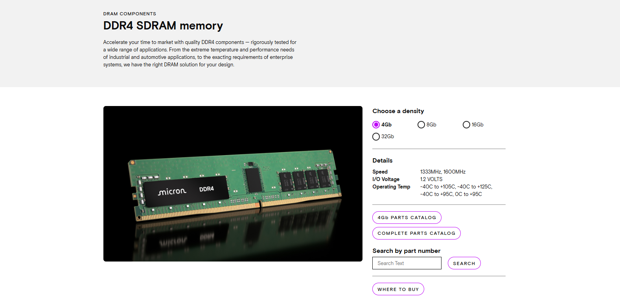This screenshot has width=620, height=300.
Task: Click the DRAM Components breadcrumb label
Action: click(x=130, y=14)
